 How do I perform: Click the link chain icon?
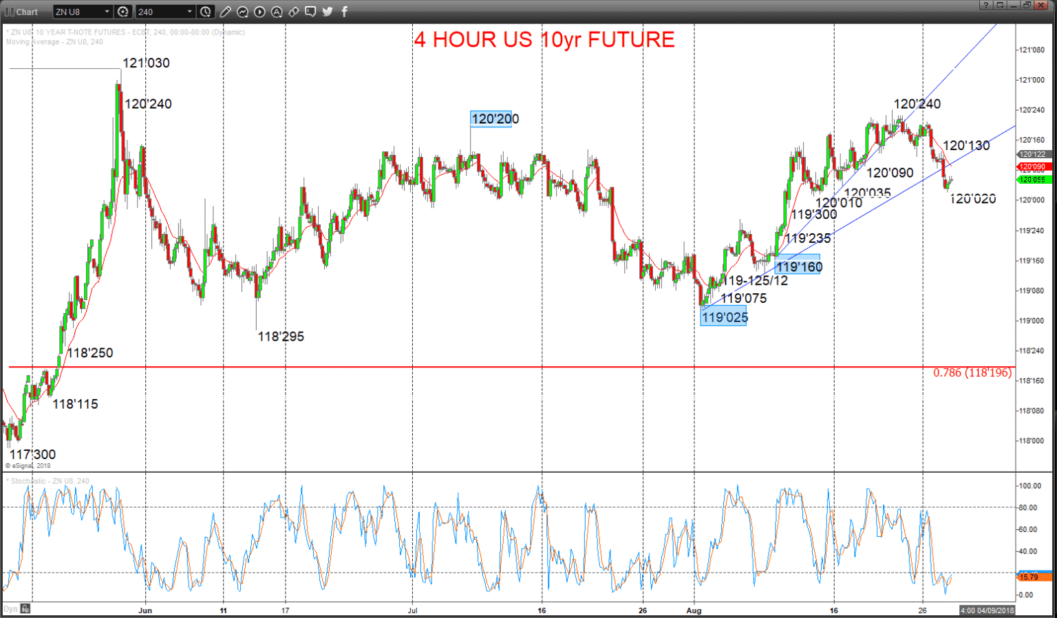(x=294, y=12)
